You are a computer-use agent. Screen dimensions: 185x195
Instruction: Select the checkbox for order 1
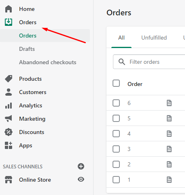(116, 180)
